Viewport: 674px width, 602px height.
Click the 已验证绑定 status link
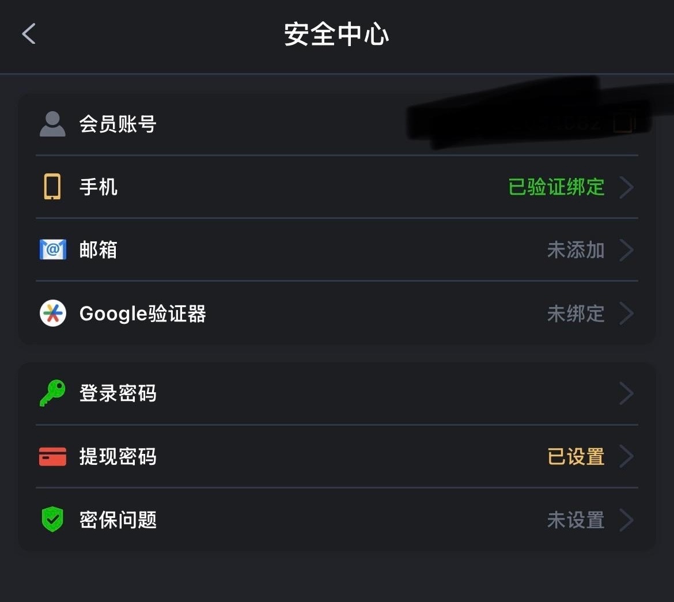pos(556,187)
